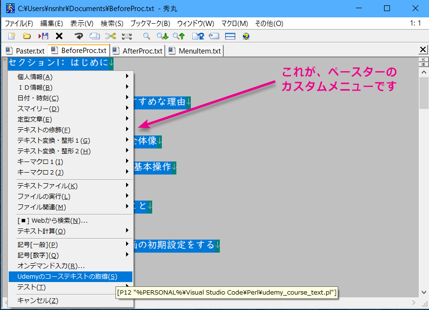
Task: Expand the ID情報(B) submenu arrow
Action: [127, 87]
